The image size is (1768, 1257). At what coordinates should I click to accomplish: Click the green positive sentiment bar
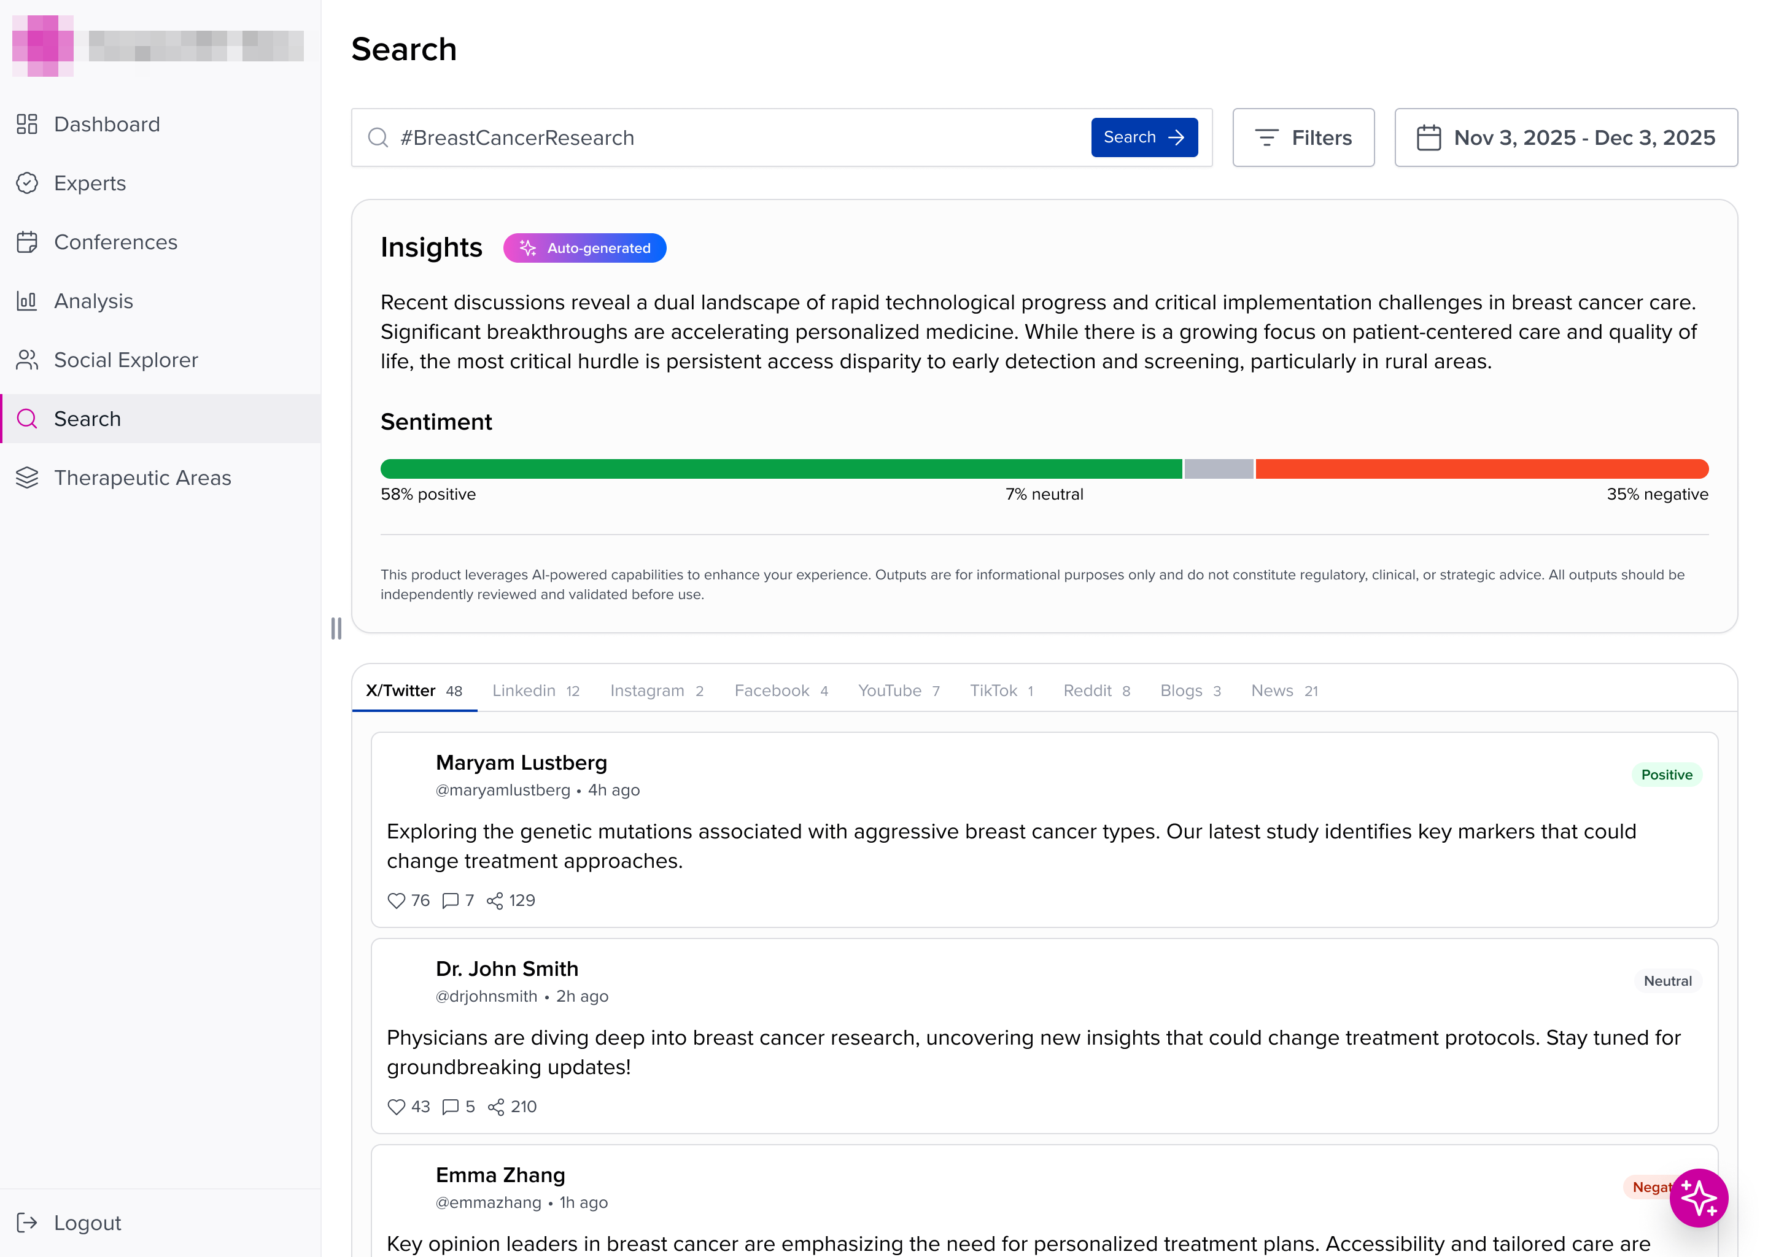click(781, 468)
